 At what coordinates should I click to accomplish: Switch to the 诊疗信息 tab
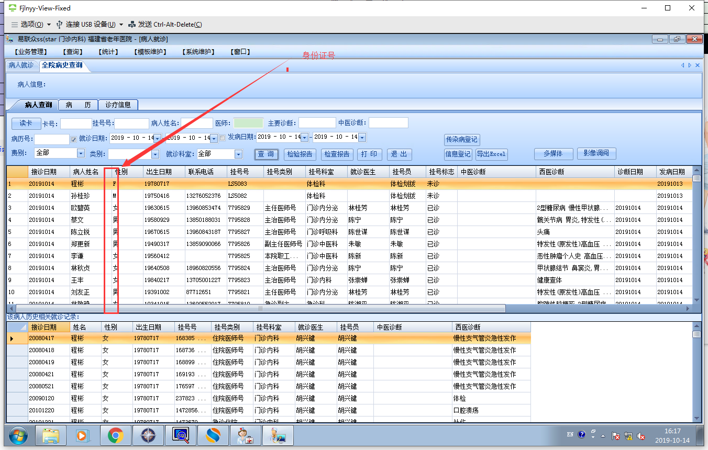click(x=118, y=105)
